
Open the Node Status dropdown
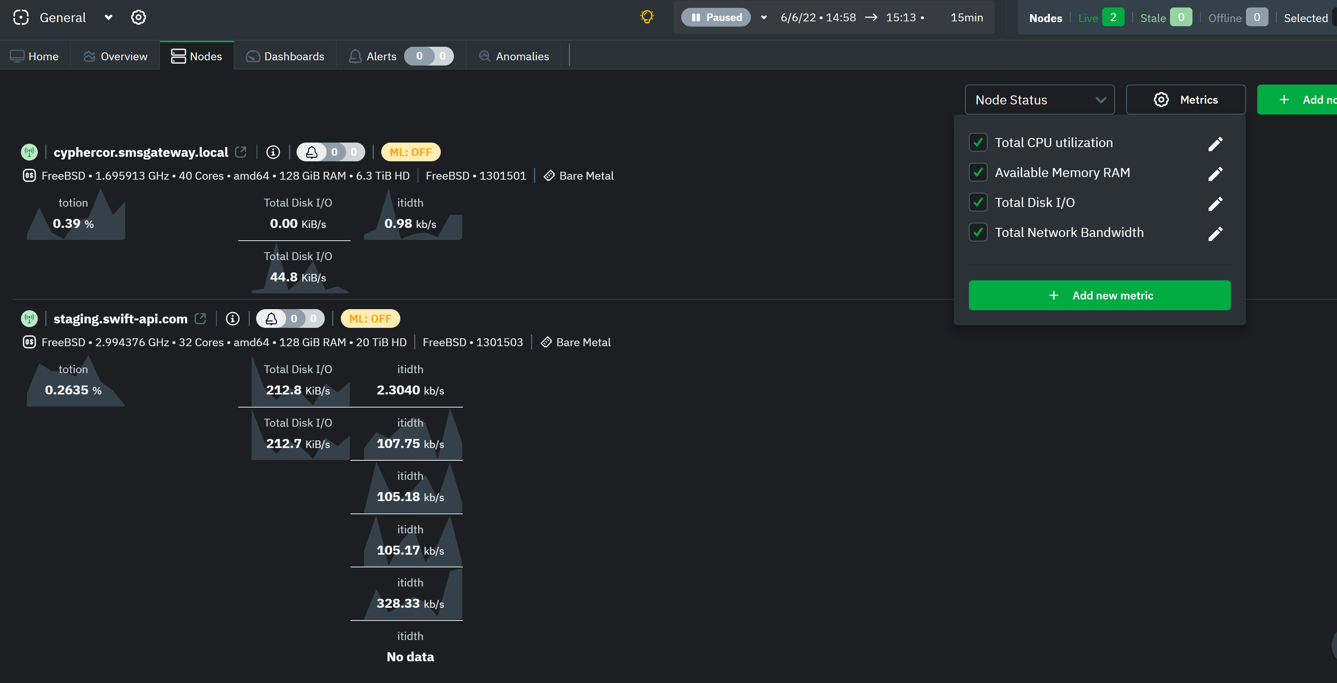pos(1039,100)
